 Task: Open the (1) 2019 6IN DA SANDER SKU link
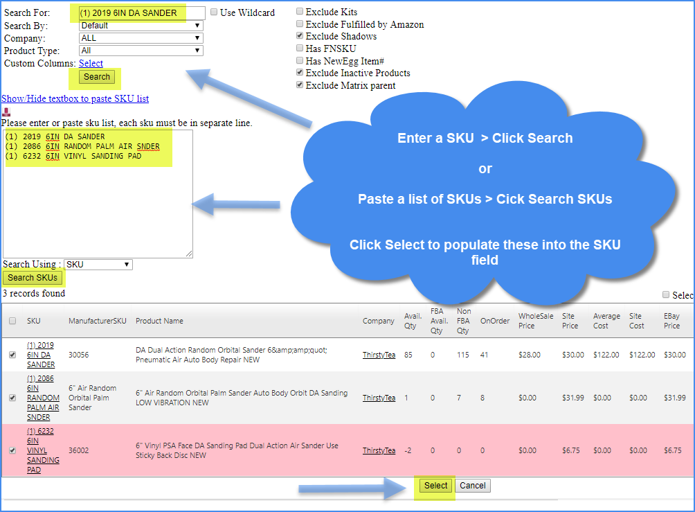(41, 355)
